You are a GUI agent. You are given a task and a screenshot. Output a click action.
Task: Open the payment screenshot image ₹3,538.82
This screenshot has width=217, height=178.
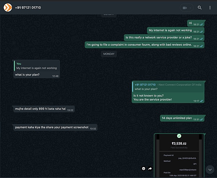click(179, 156)
